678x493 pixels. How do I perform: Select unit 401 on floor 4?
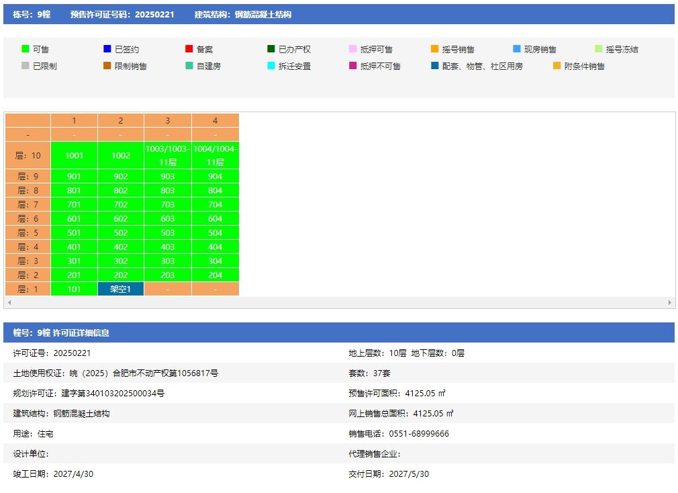pyautogui.click(x=74, y=247)
